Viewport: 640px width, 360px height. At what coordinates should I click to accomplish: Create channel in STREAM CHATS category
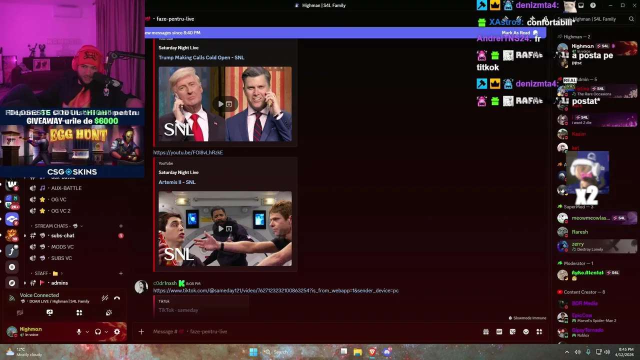tap(120, 226)
